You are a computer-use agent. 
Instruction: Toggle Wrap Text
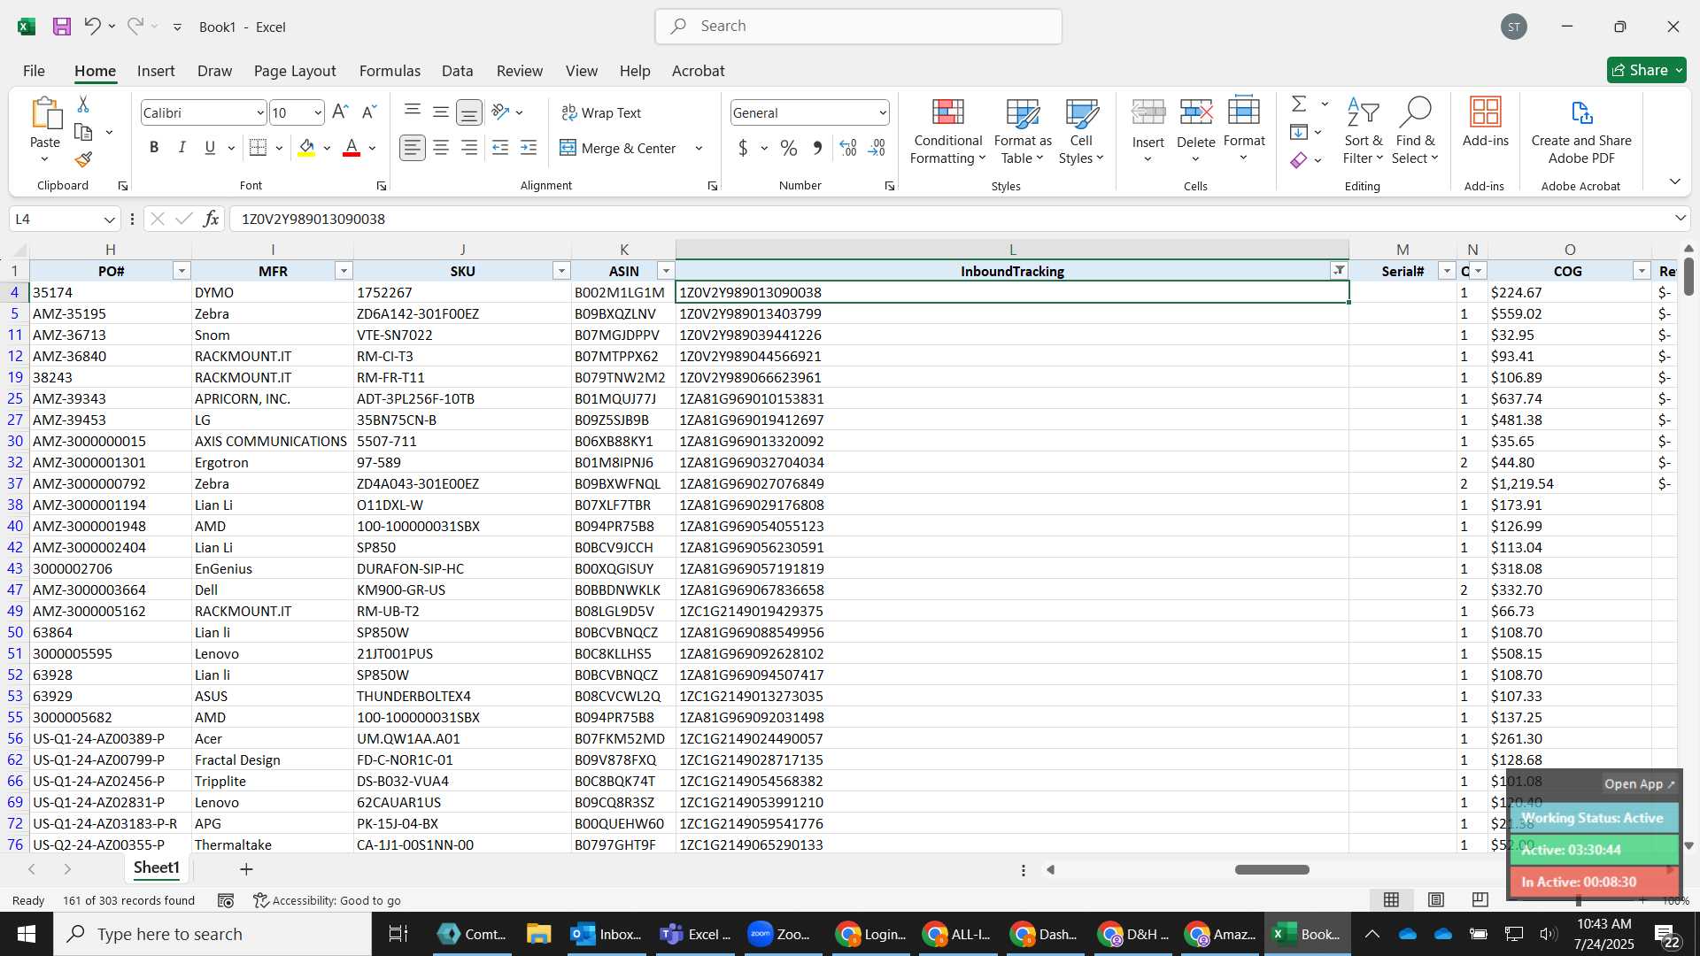[601, 112]
